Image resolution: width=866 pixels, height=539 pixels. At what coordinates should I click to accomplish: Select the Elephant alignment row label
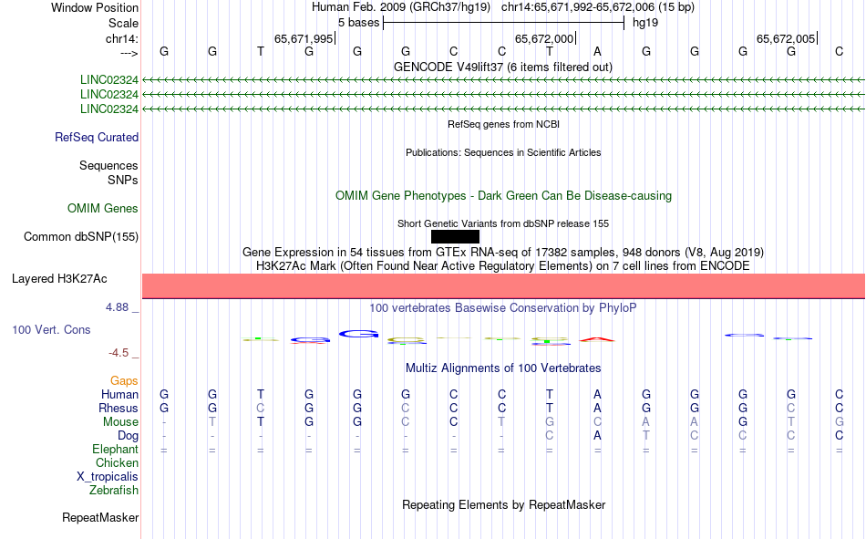point(115,450)
